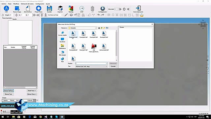Screen dimensions: 211x119
Task: Click the Guardar floppy disk icon
Action: tap(49, 9)
